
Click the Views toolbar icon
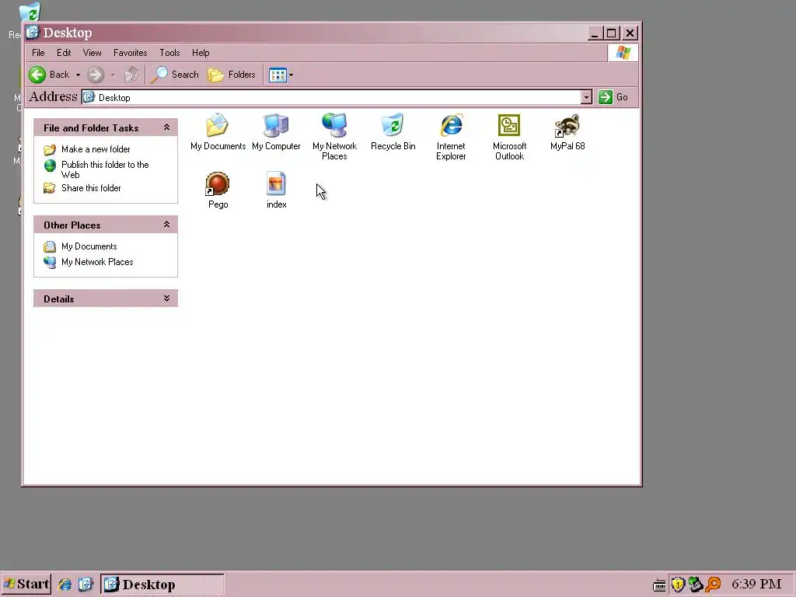[x=278, y=75]
